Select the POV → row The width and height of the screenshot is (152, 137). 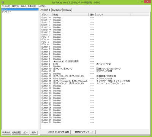click(95, 40)
